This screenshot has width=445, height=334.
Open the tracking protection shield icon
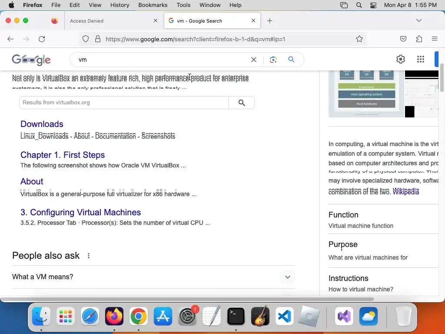pos(86,39)
